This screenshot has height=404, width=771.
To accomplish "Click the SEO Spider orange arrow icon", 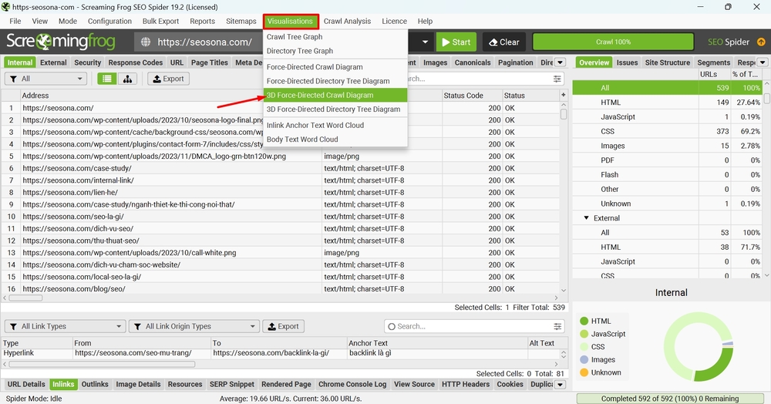I will [x=761, y=42].
